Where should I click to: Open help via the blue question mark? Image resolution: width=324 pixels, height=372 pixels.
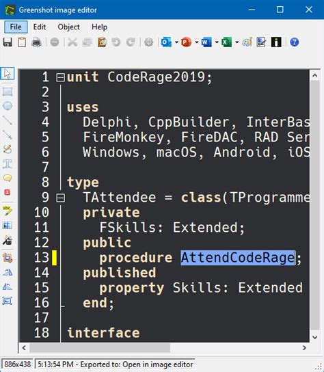[x=295, y=42]
